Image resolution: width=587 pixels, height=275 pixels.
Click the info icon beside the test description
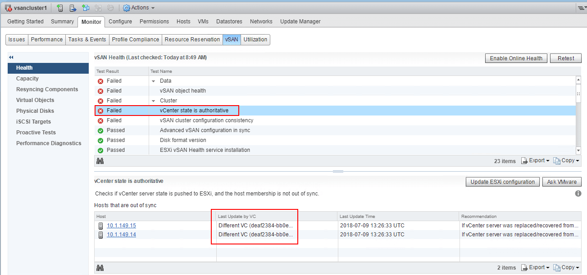(x=578, y=194)
